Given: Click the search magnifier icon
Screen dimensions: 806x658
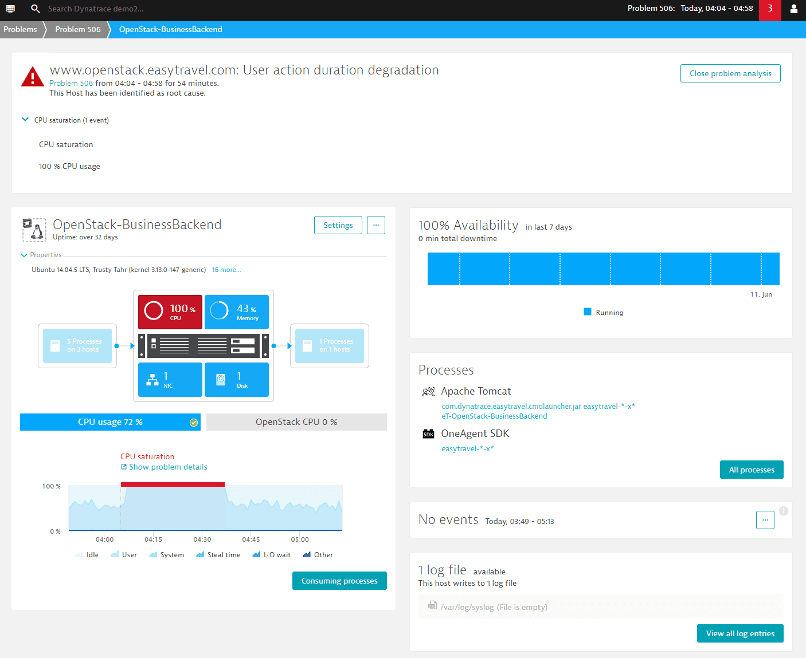Looking at the screenshot, I should (x=36, y=9).
